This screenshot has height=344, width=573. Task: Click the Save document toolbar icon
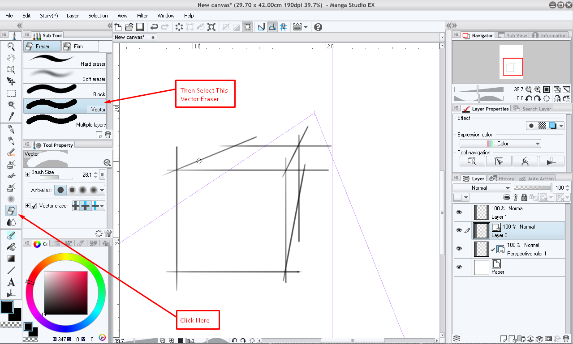[x=139, y=27]
